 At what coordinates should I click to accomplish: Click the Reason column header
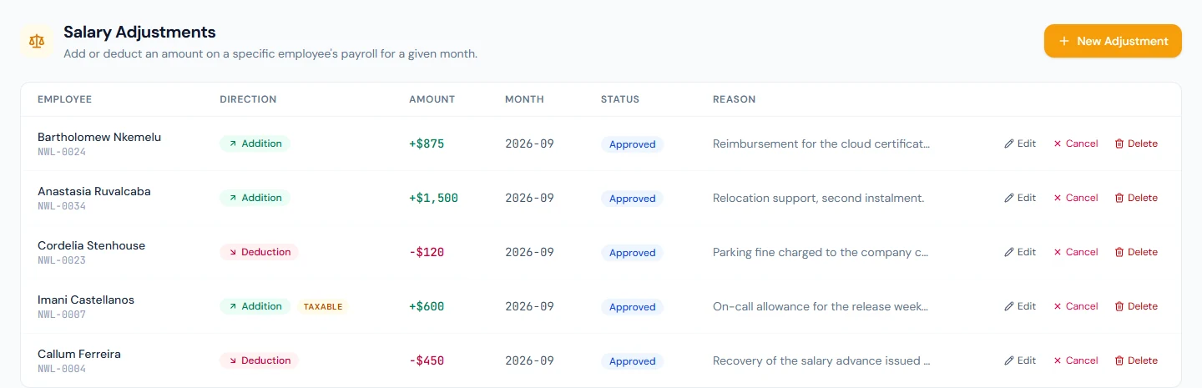(734, 99)
